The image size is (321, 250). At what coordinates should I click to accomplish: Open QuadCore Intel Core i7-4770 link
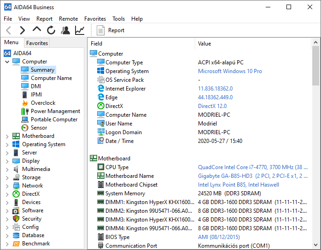(x=253, y=167)
